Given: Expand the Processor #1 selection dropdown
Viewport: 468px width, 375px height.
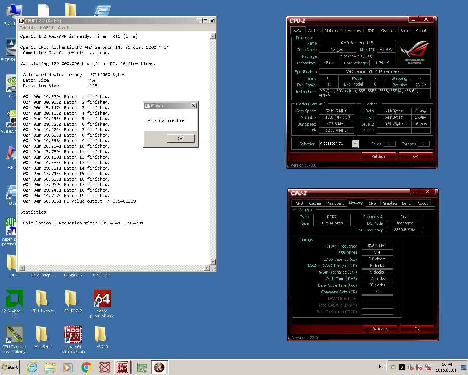Looking at the screenshot, I should pyautogui.click(x=355, y=144).
